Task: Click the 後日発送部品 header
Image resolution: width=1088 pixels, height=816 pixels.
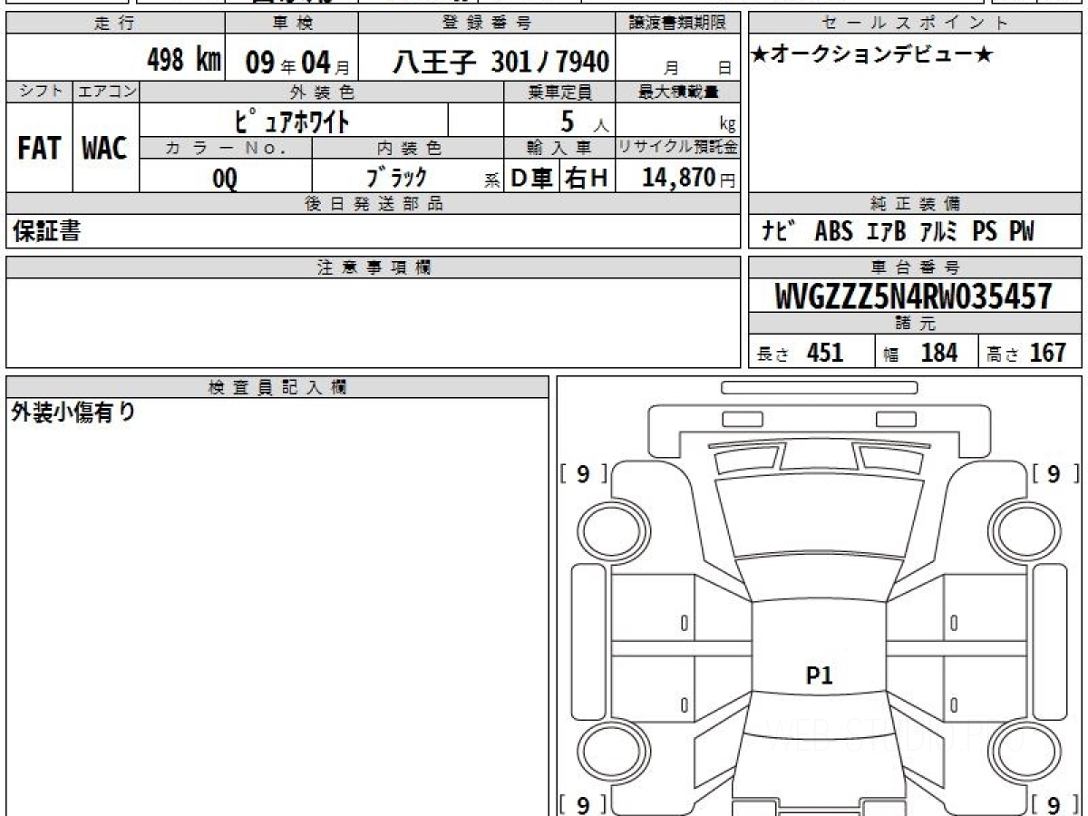Action: pyautogui.click(x=373, y=204)
